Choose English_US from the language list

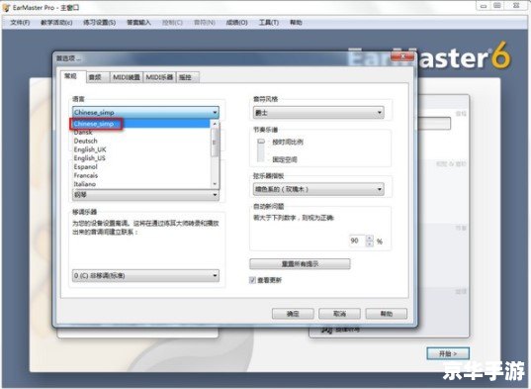141,158
